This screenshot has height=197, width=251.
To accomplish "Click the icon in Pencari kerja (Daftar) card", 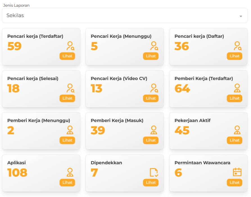I will point(238,46).
